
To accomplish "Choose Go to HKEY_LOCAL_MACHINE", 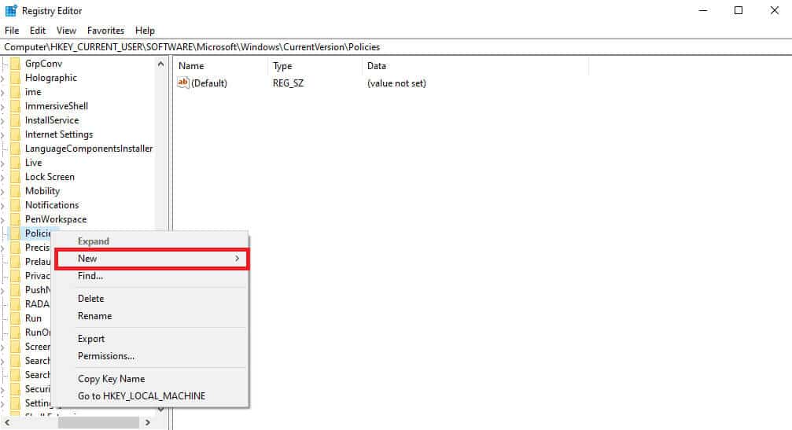I will 152,396.
